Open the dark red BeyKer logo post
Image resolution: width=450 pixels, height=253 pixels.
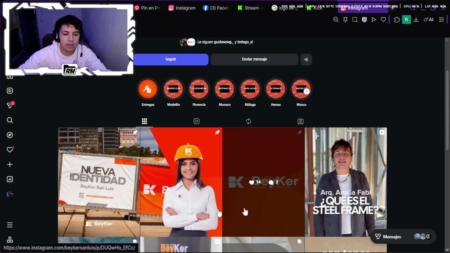pyautogui.click(x=263, y=182)
